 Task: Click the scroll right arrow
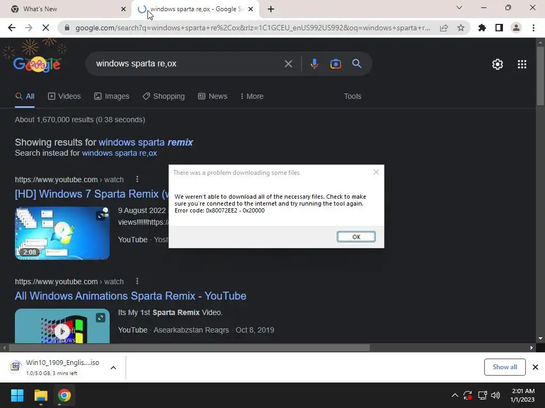coord(532,347)
